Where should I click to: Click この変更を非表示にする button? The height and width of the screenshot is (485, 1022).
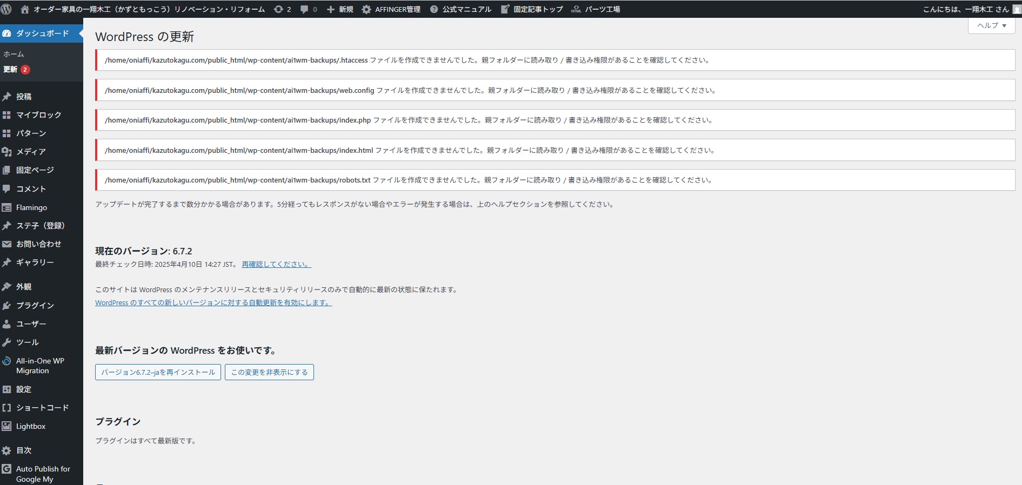tap(269, 372)
